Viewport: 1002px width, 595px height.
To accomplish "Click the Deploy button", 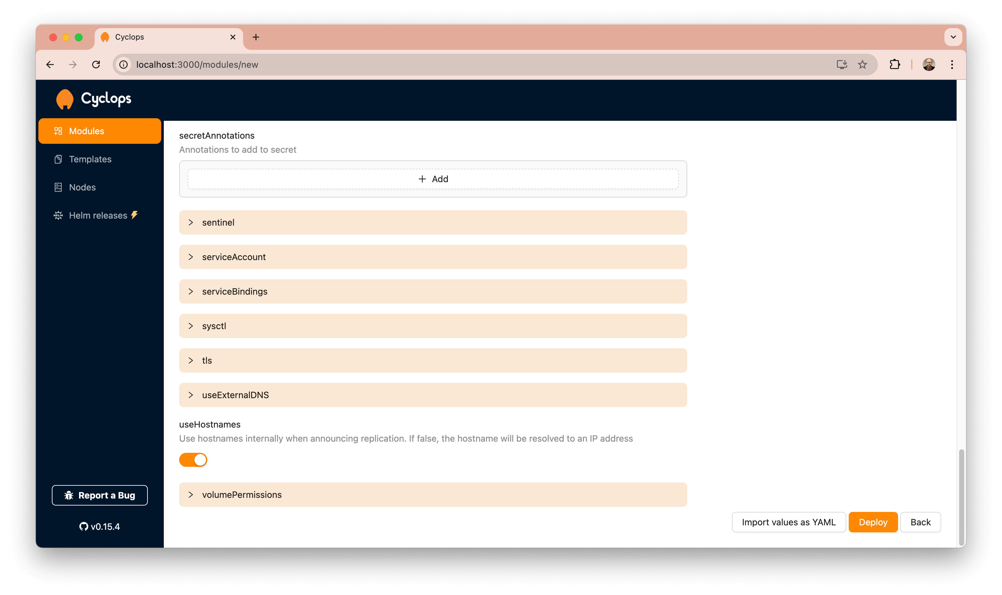I will point(873,522).
